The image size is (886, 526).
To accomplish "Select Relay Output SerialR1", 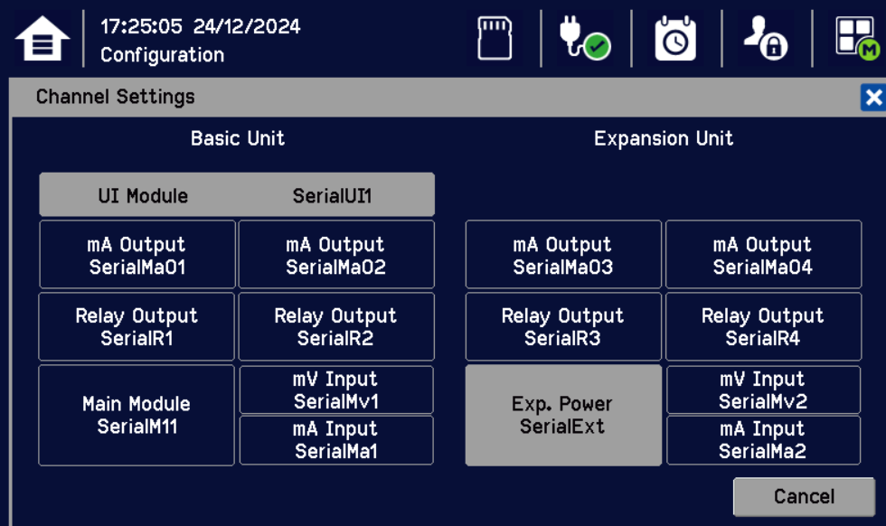I will pos(137,326).
